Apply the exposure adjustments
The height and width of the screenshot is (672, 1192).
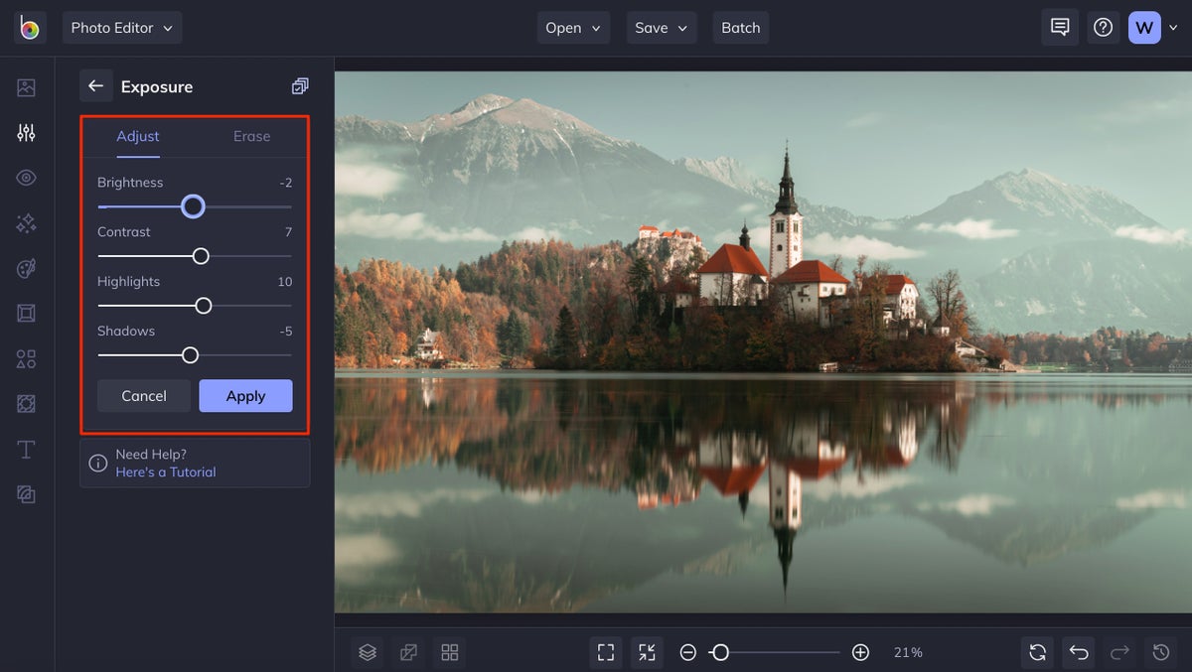tap(245, 395)
